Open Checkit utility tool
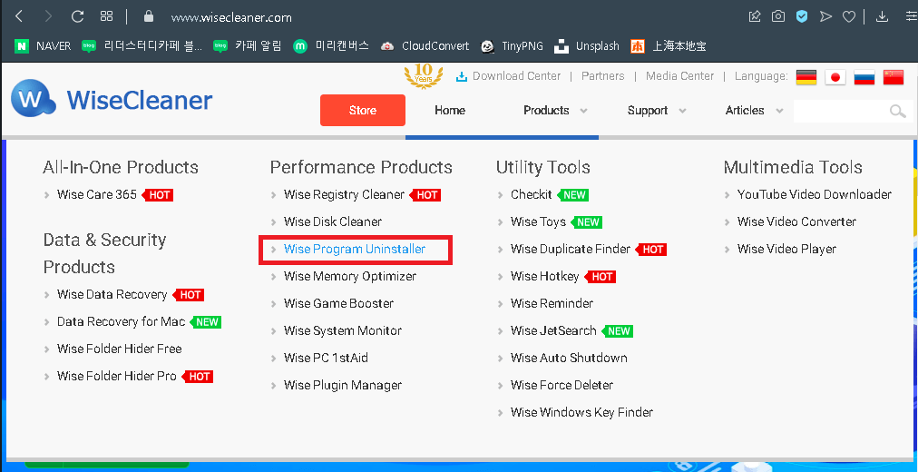This screenshot has height=472, width=918. (x=531, y=194)
